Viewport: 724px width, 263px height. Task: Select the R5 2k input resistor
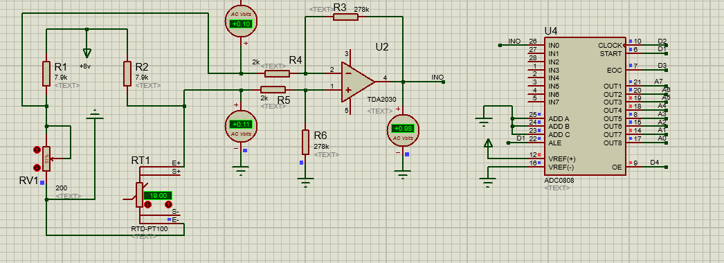[x=273, y=89]
